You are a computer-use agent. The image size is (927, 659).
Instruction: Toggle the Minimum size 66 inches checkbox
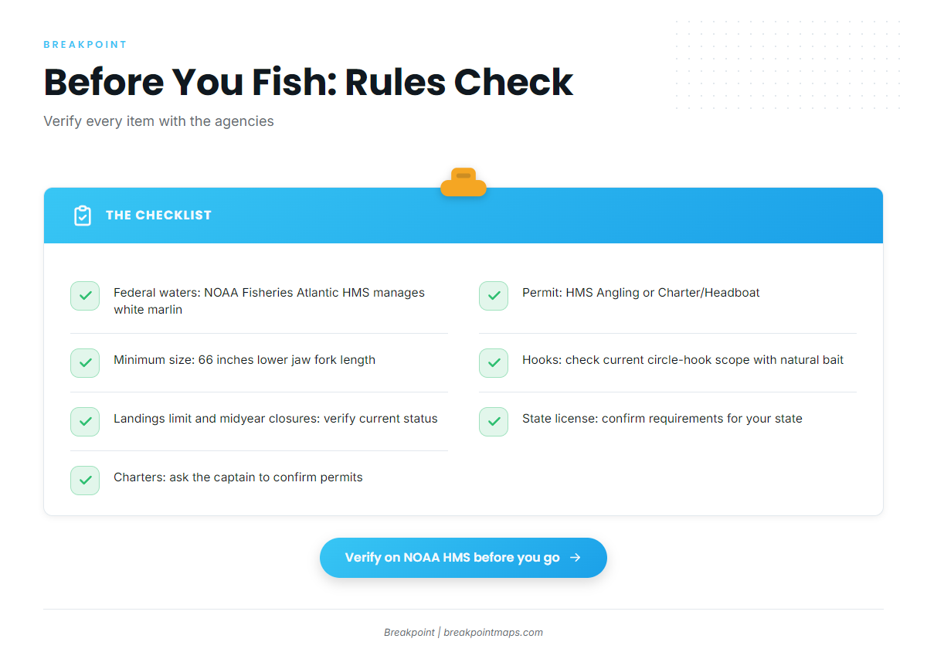85,363
